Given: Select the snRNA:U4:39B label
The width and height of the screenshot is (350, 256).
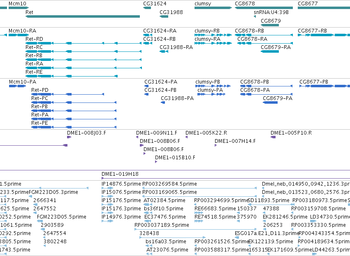Looking at the screenshot, I should coord(271,12).
